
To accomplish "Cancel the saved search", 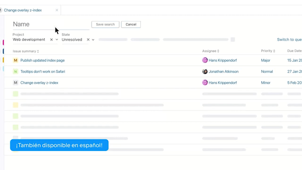I will pos(131,24).
